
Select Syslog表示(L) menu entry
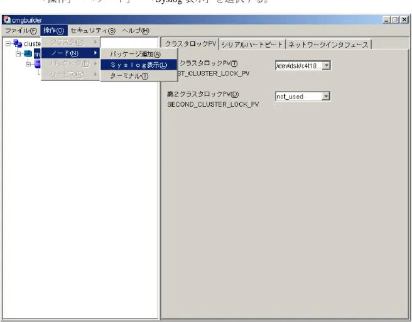[x=139, y=65]
